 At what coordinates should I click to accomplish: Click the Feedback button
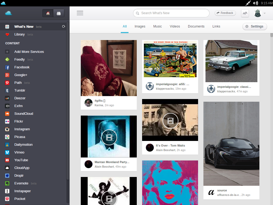coord(225,13)
